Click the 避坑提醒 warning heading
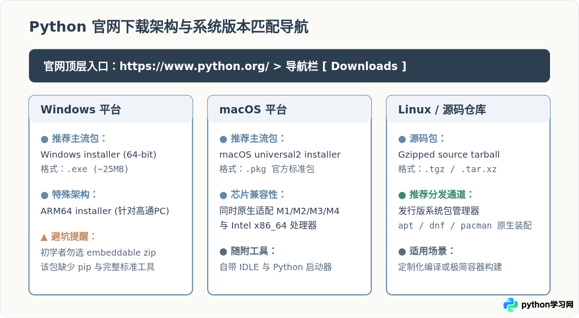Screen dimensions: 579x318 click(69, 237)
